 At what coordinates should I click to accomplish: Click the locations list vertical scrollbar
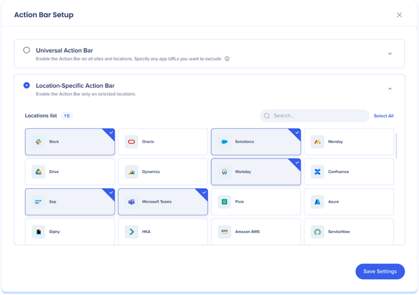coord(397,145)
